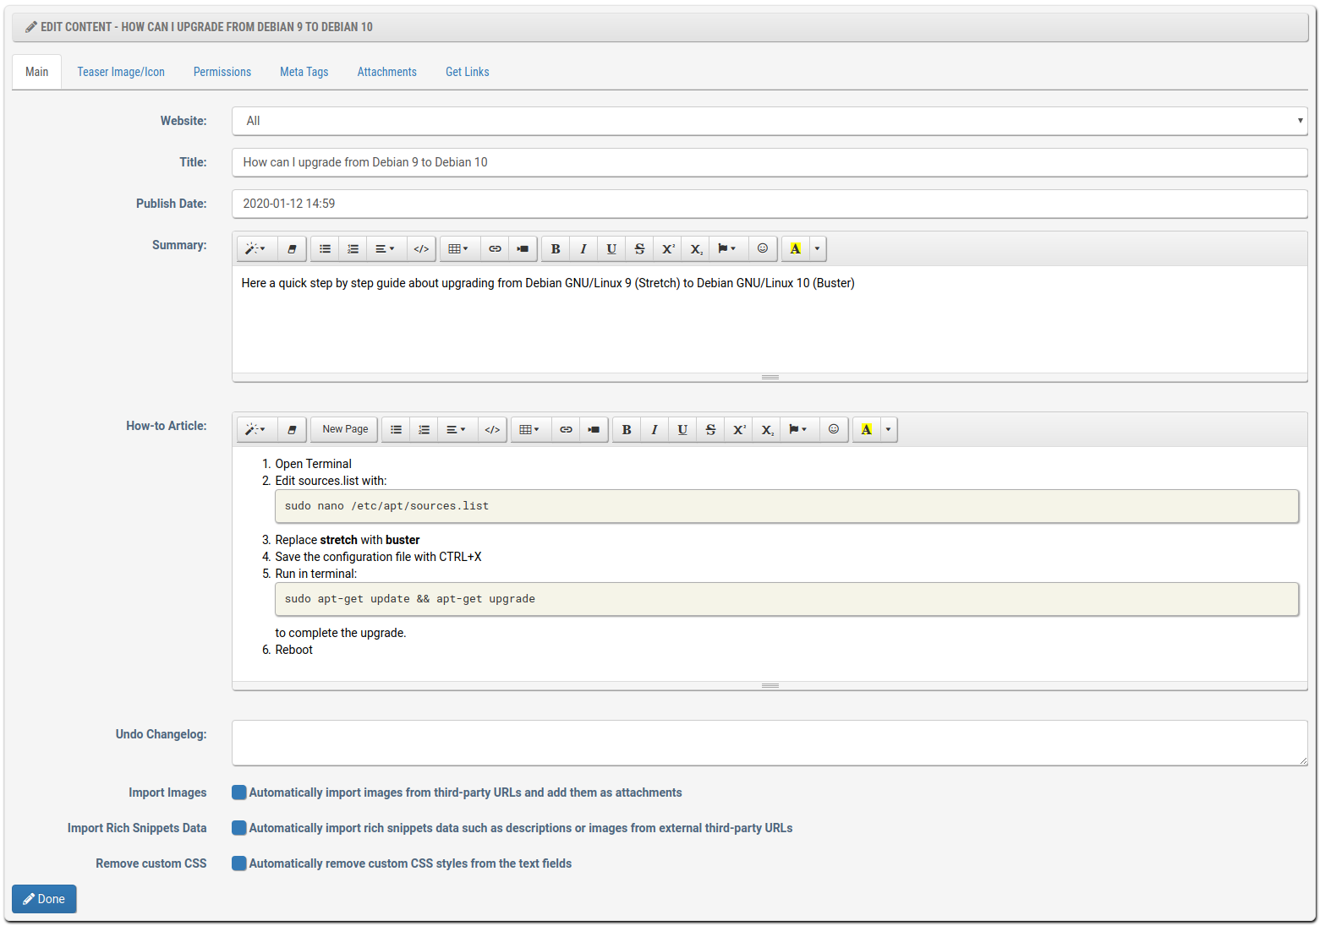The height and width of the screenshot is (926, 1320).
Task: Open the Permissions tab
Action: [222, 72]
